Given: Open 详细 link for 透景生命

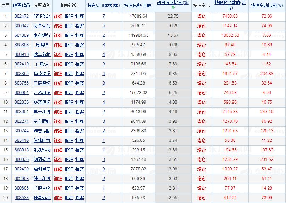Looking at the screenshot, I should (x=58, y=26).
